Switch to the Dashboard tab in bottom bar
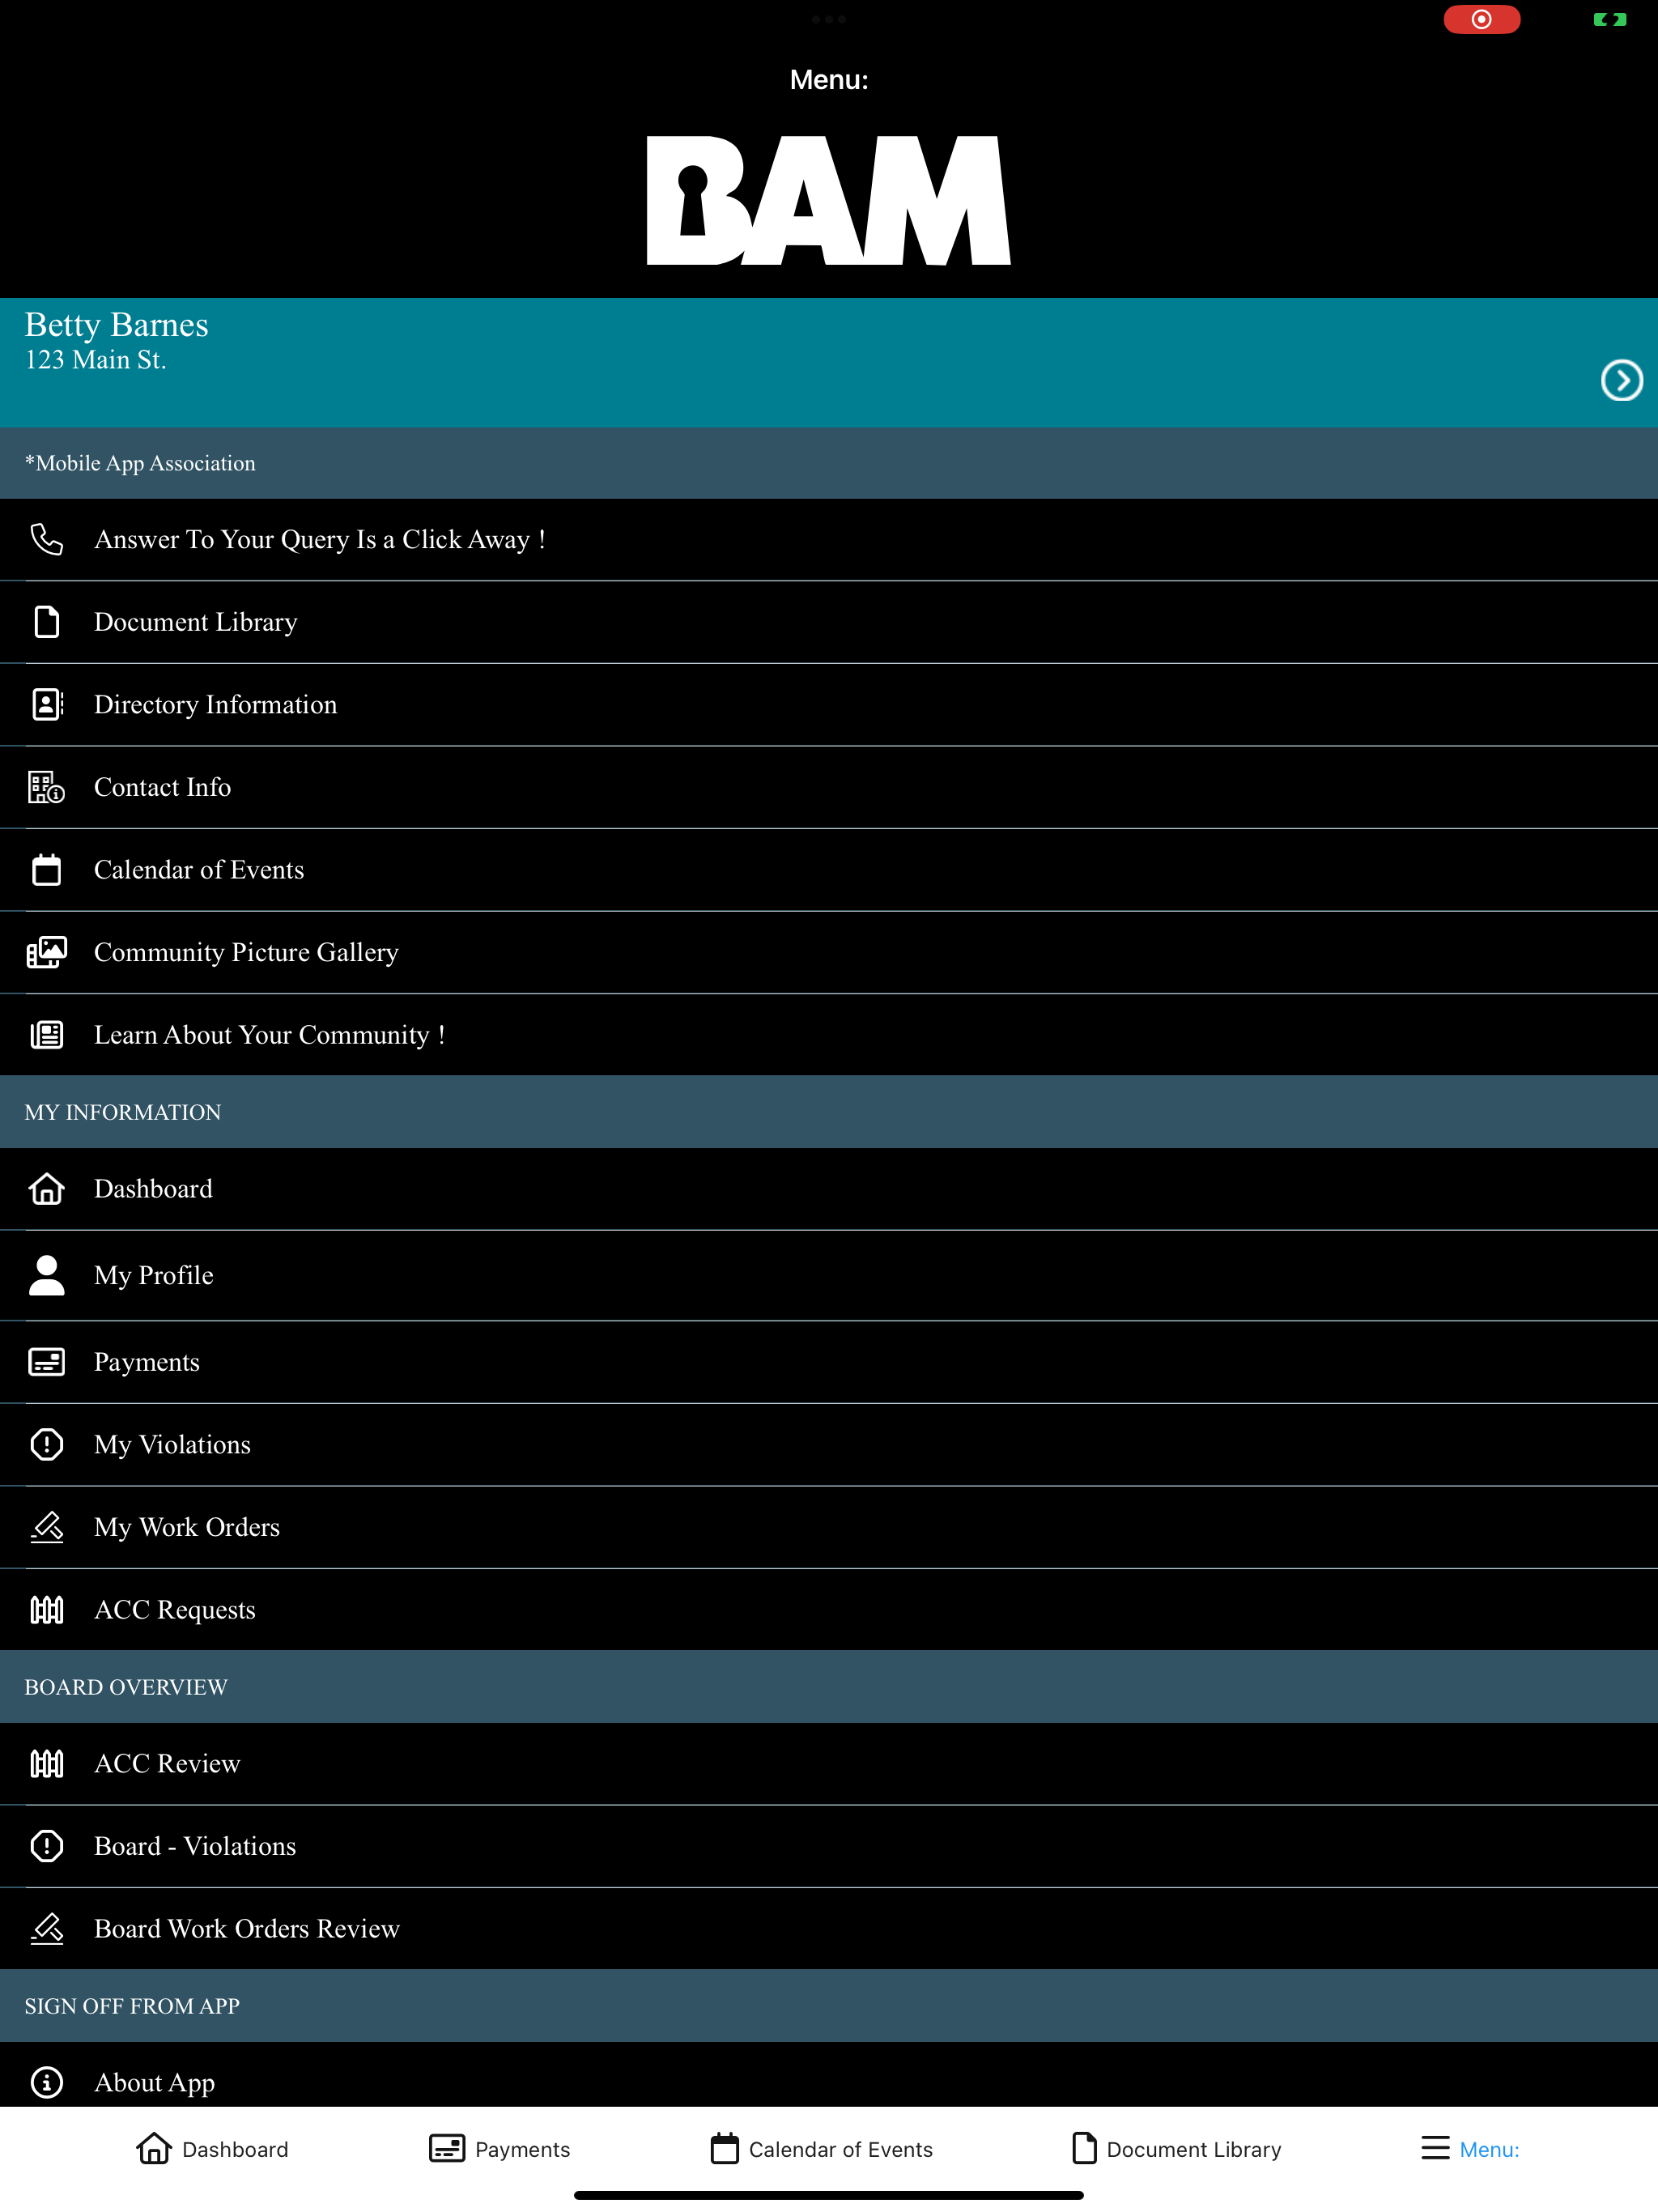 (212, 2149)
